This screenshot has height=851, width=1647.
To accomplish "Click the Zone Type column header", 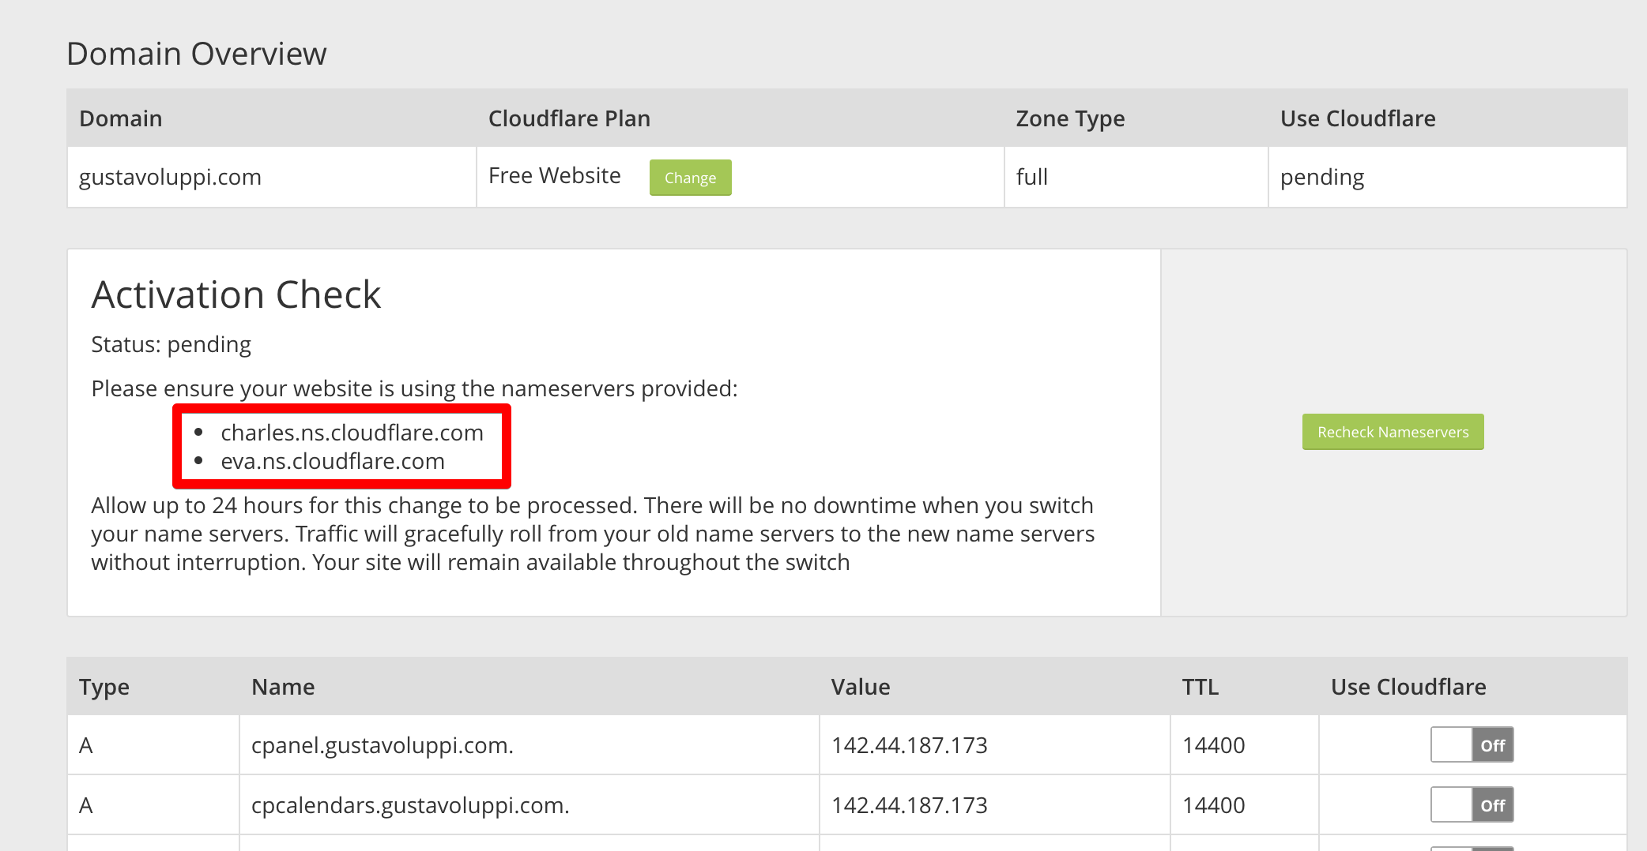I will pos(1069,118).
